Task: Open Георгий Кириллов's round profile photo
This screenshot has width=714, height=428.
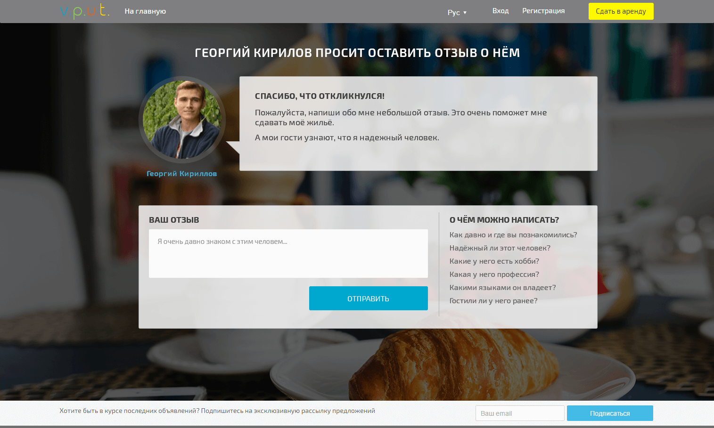Action: 182,120
